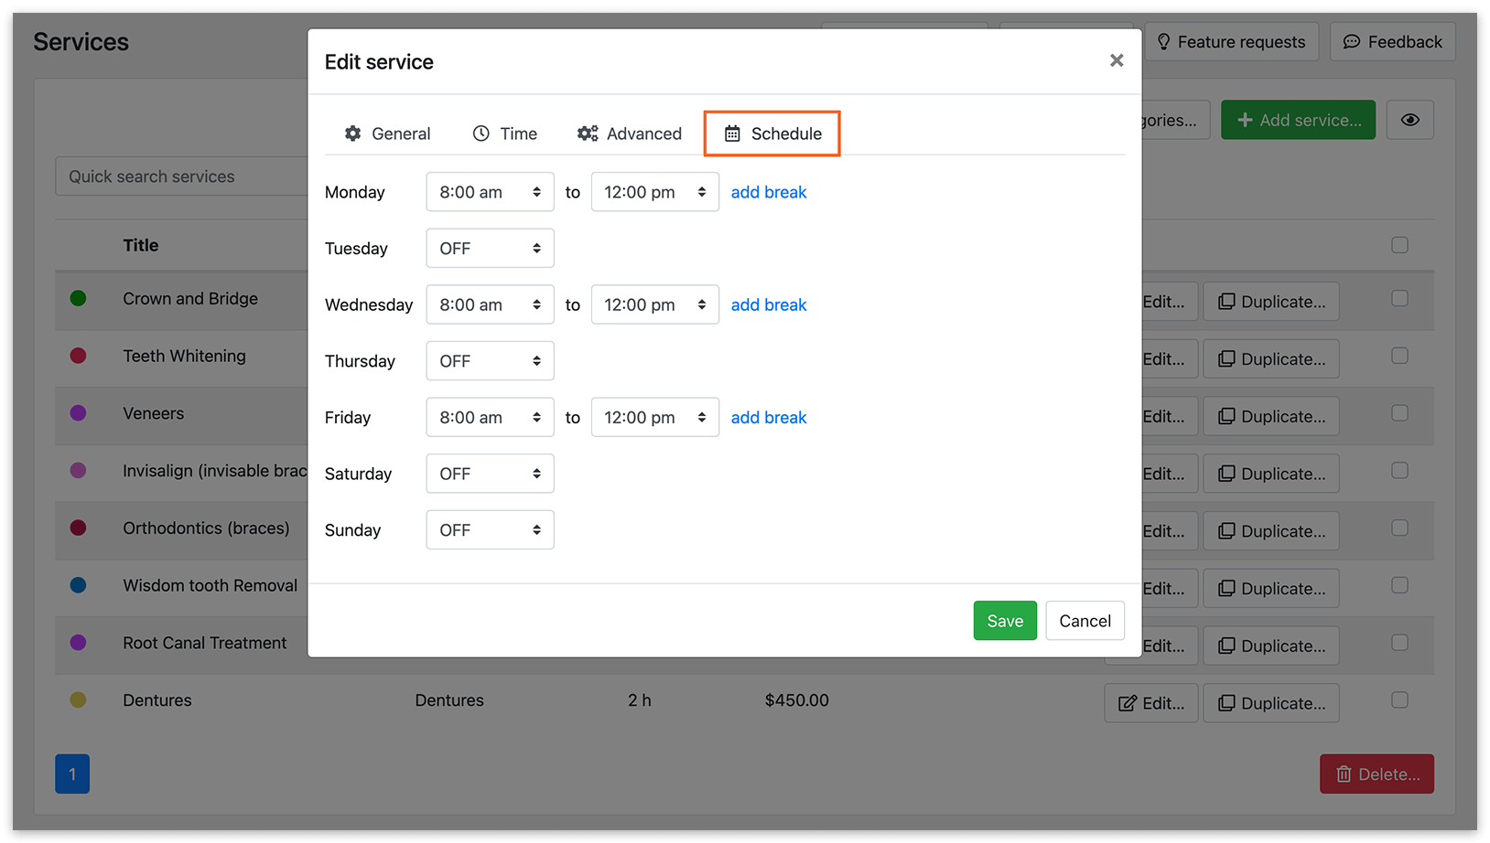The width and height of the screenshot is (1490, 843).
Task: Duplicate the Root Canal Treatment service
Action: click(x=1271, y=646)
